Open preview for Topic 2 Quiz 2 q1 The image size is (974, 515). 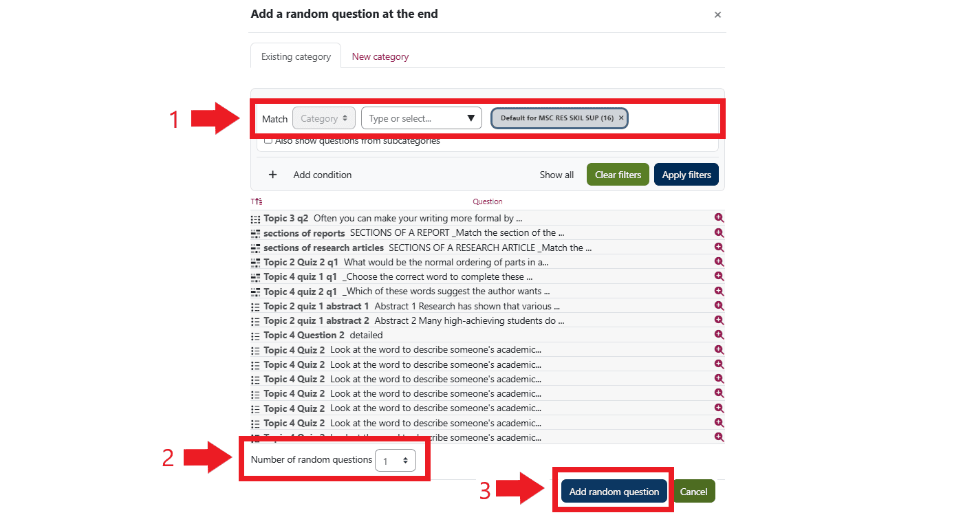click(719, 261)
